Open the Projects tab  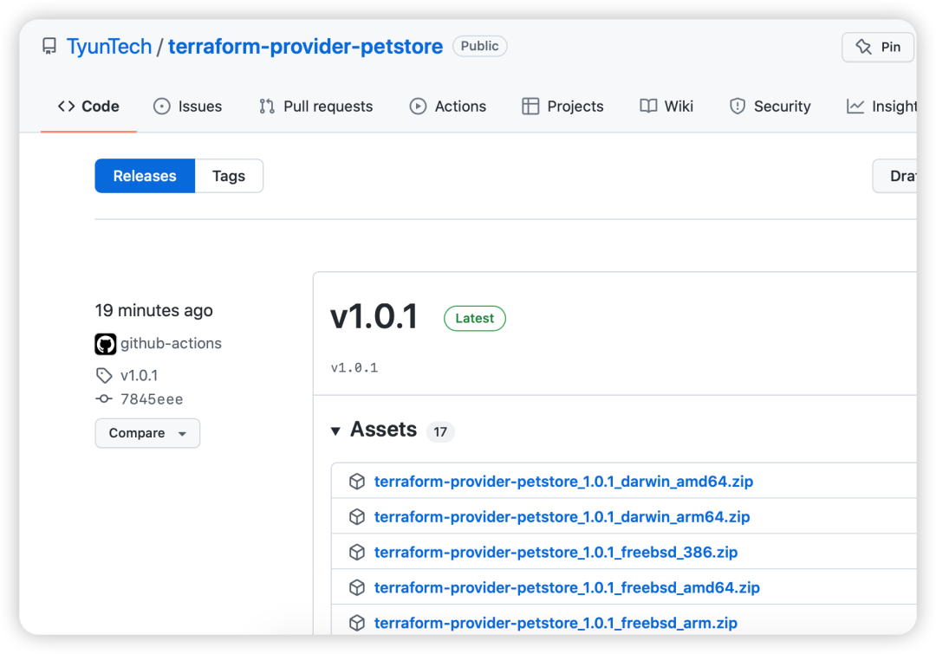pyautogui.click(x=562, y=107)
